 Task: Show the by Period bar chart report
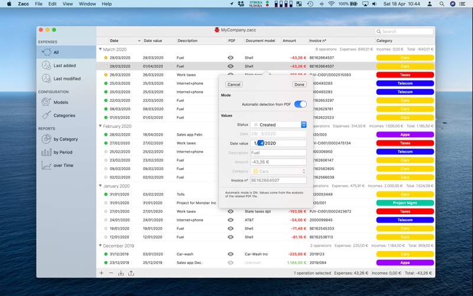coord(46,152)
